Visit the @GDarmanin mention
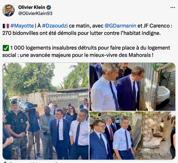 (120, 26)
